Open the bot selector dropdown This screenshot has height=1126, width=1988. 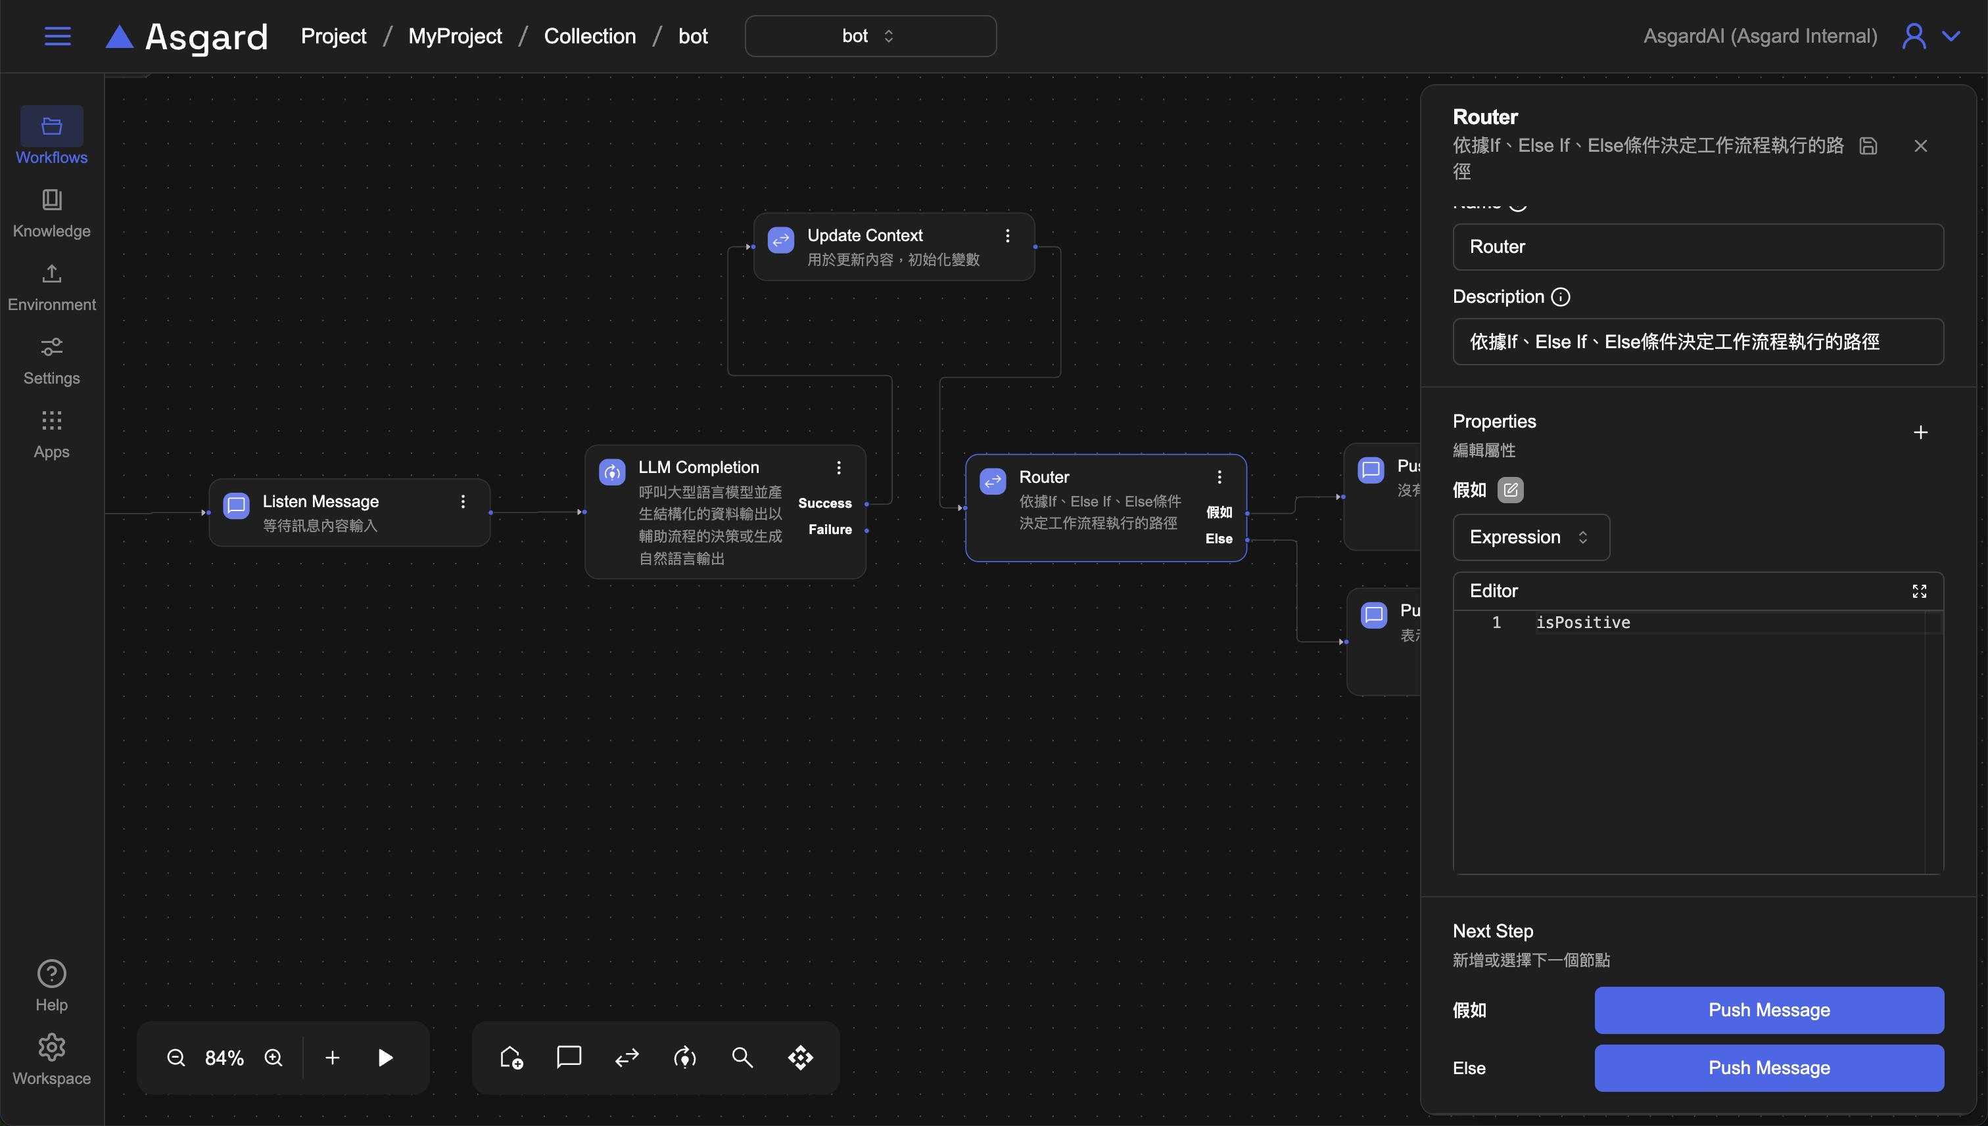[x=870, y=36]
